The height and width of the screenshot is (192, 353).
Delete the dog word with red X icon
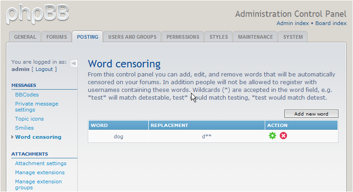coord(283,136)
